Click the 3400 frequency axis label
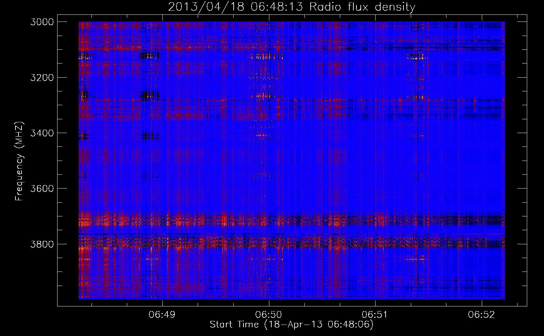Image resolution: width=544 pixels, height=336 pixels. click(x=42, y=133)
